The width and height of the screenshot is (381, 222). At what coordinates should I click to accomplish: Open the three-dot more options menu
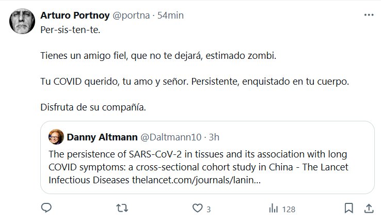[x=369, y=15]
